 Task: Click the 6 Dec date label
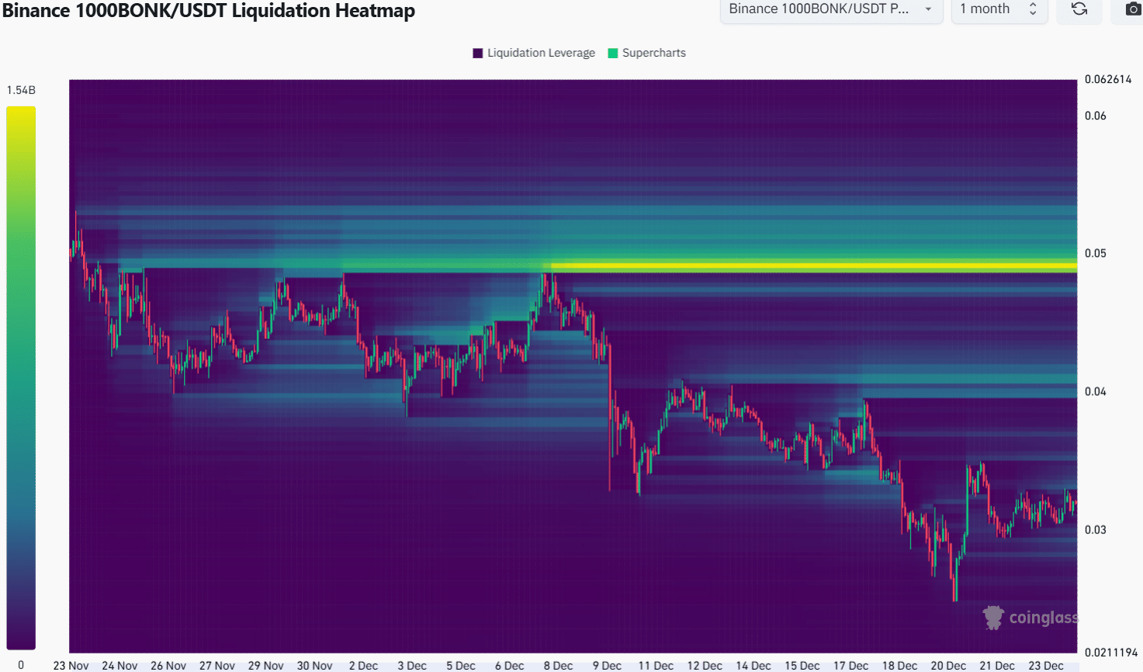coord(510,666)
